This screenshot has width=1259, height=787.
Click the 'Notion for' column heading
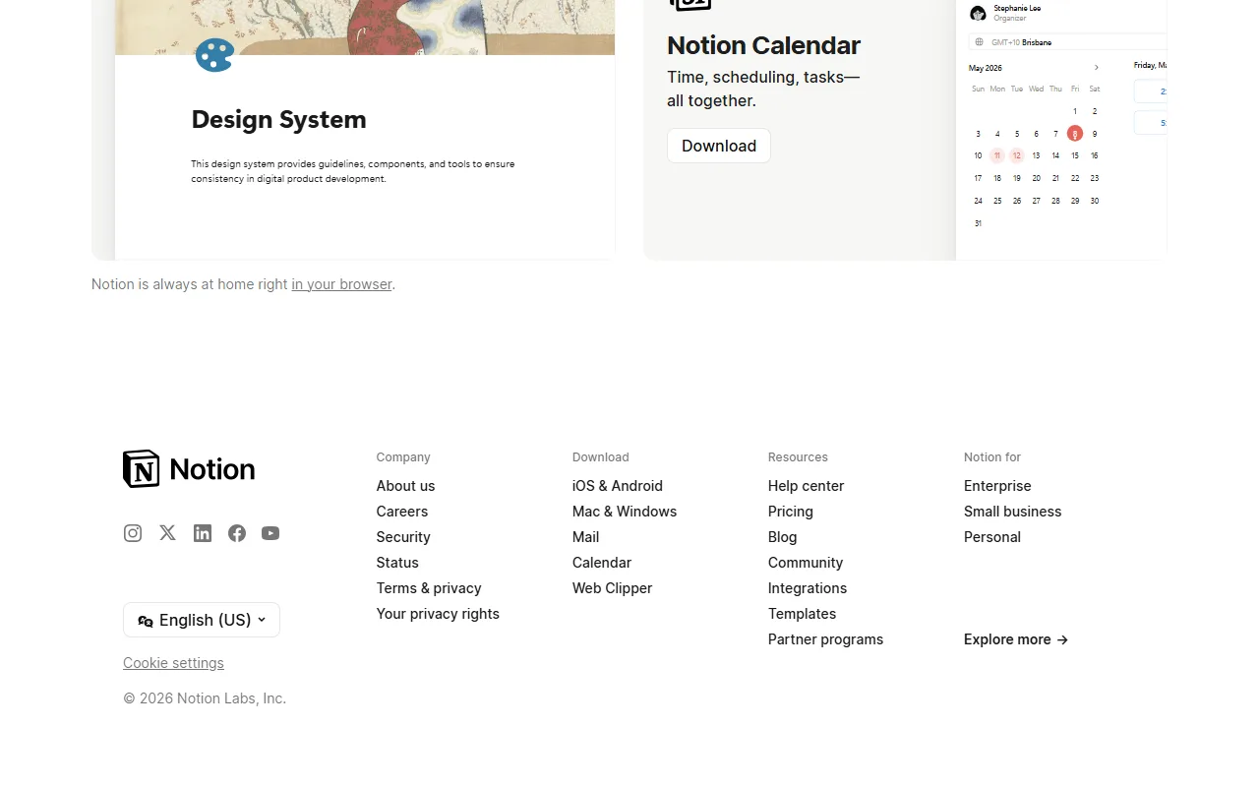[x=992, y=457]
